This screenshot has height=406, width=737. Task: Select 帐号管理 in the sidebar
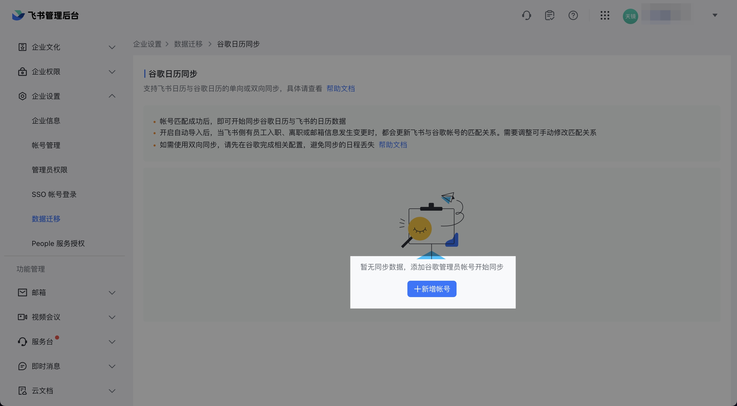46,145
